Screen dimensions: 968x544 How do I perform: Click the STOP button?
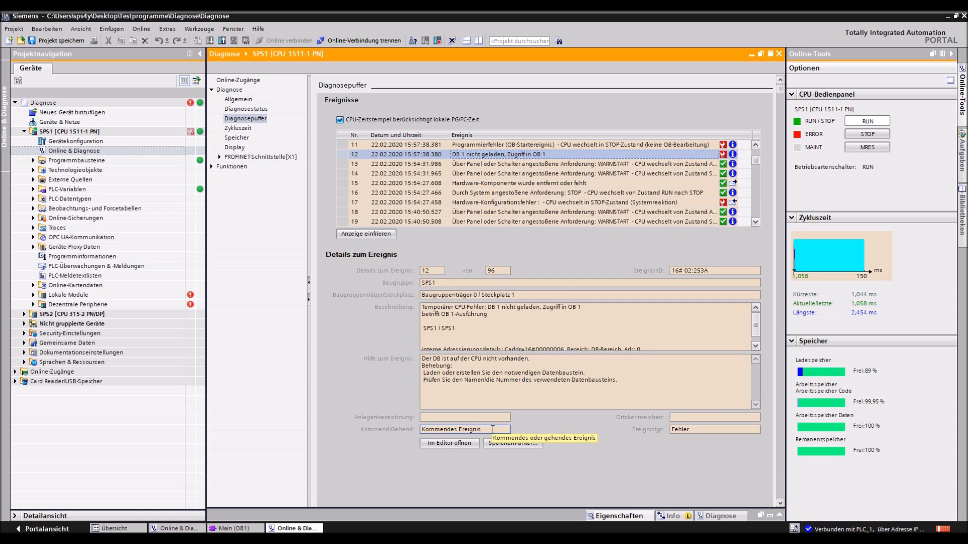(x=867, y=134)
